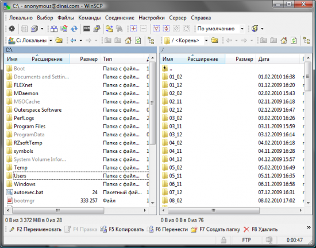Open local directory folder icon
The image size is (316, 248).
pos(59,41)
